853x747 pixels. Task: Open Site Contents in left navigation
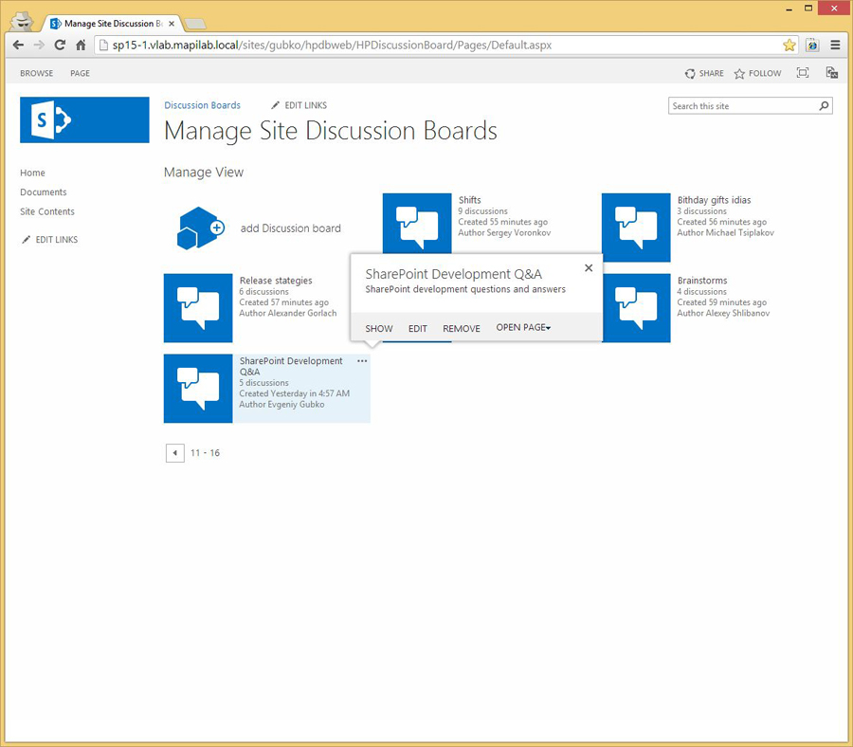click(47, 211)
